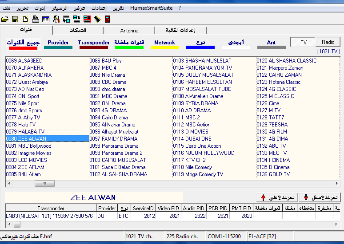Click the printer icon

point(35,19)
